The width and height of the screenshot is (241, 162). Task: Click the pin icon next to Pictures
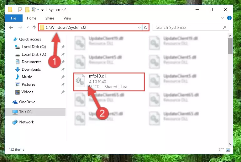click(63, 84)
